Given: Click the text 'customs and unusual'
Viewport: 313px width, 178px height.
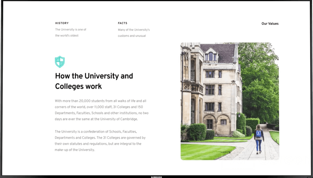Looking at the screenshot, I should [132, 36].
